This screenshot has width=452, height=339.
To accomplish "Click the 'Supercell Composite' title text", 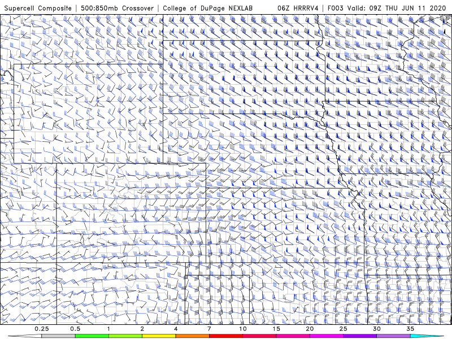I will pyautogui.click(x=38, y=8).
